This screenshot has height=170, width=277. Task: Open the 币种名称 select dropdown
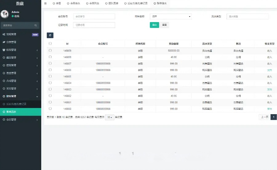(x=171, y=17)
